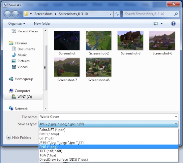Choose JPEG option in type list
This screenshot has height=163, width=183.
coord(108,143)
